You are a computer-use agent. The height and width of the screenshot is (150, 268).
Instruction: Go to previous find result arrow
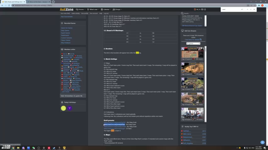click(x=247, y=9)
